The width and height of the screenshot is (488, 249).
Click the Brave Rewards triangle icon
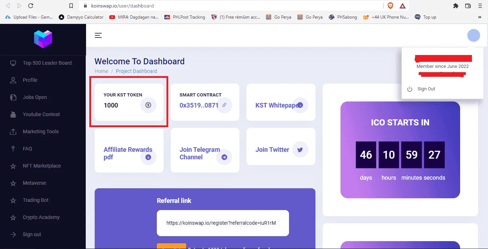pyautogui.click(x=403, y=6)
